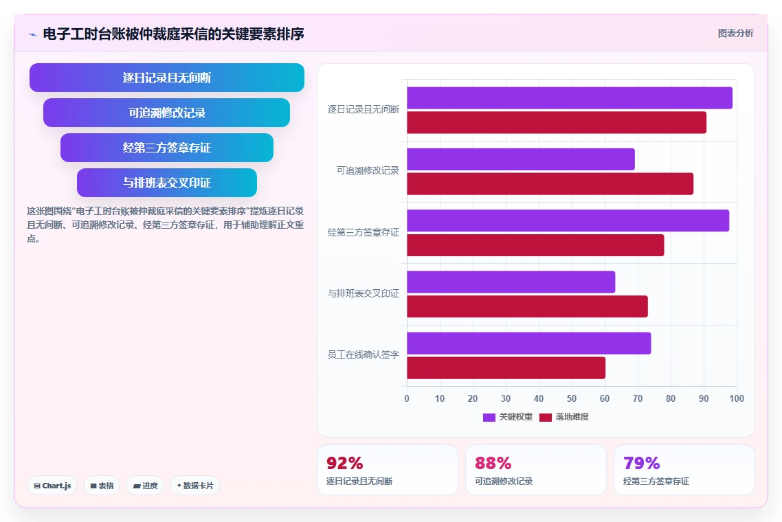Screen dimensions: 782x522
Task: Click crimson bar for 逐日记录且无间断
Action: 557,123
